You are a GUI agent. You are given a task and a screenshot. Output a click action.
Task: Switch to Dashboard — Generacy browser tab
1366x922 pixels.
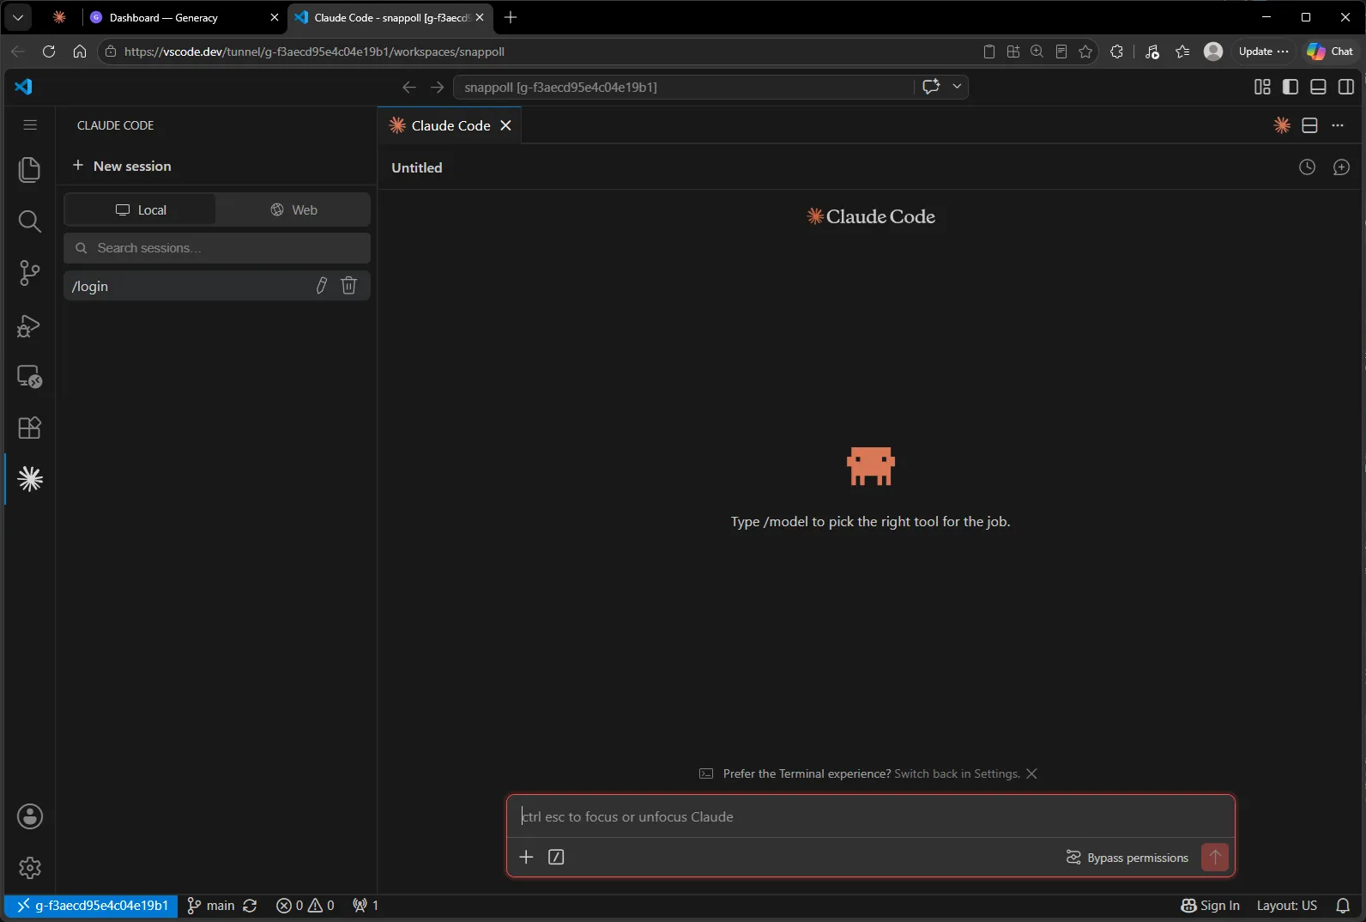tap(184, 17)
